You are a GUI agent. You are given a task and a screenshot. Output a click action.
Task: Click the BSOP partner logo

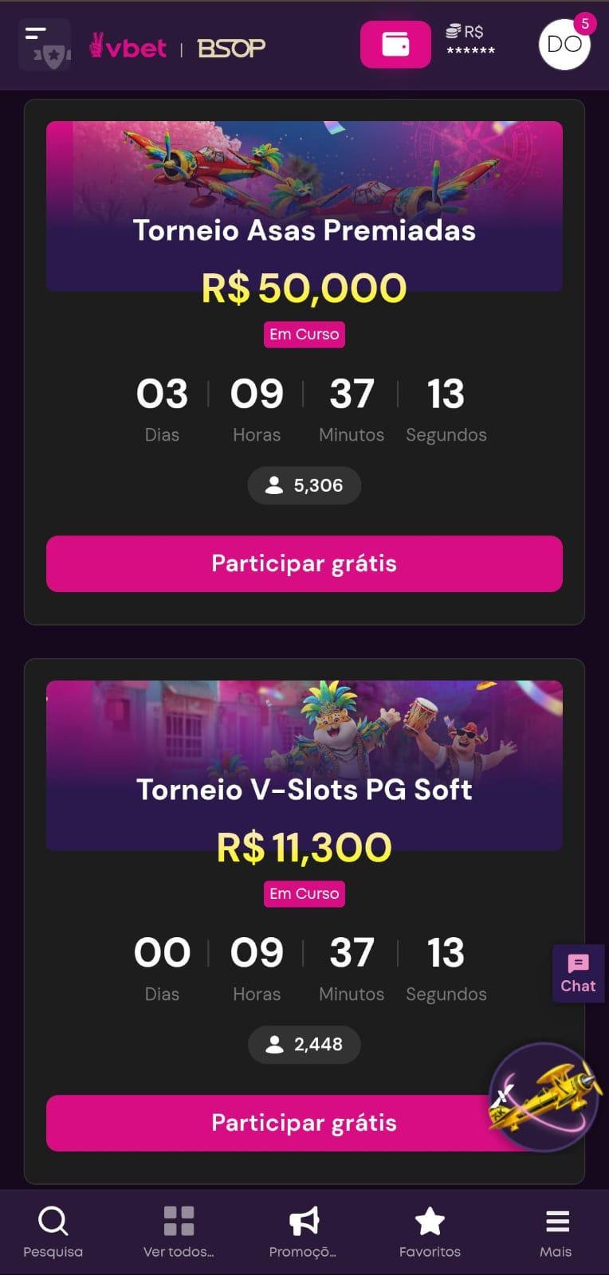coord(231,49)
